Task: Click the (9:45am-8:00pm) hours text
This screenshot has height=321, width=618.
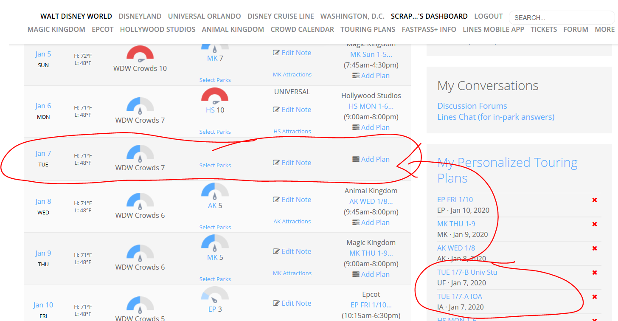Action: point(371,212)
